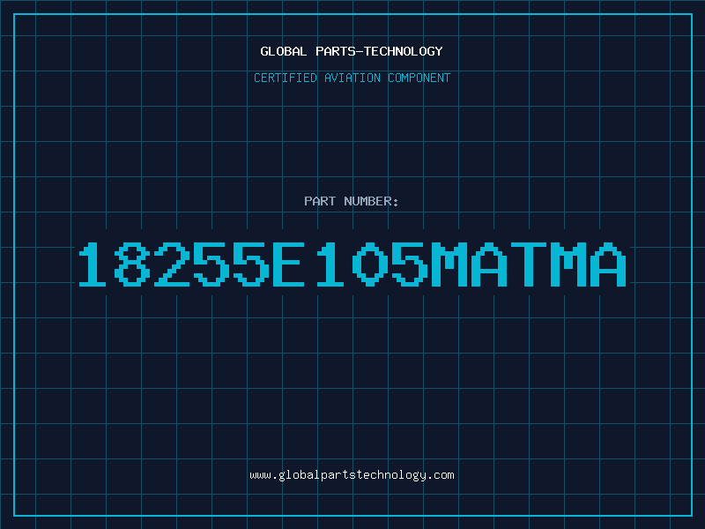
Task: Select the digit 2 in the part number
Action: [x=171, y=264]
